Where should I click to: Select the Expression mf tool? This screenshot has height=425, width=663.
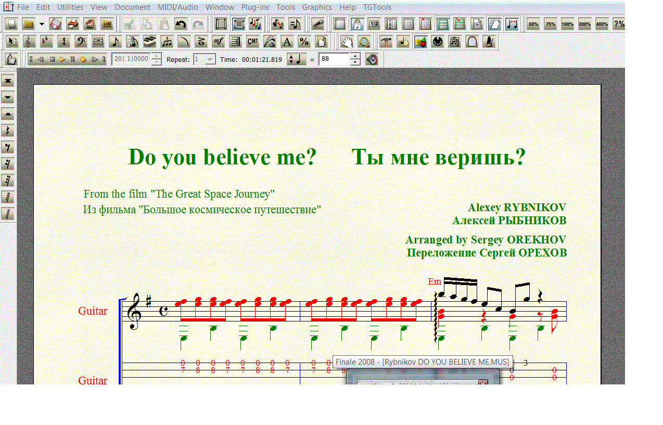coord(219,42)
